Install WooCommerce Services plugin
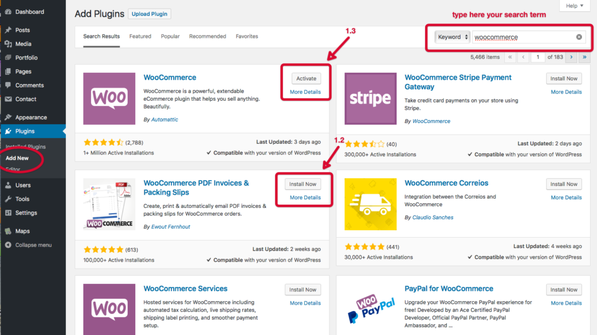The image size is (597, 335). click(303, 290)
